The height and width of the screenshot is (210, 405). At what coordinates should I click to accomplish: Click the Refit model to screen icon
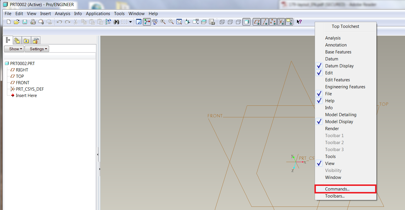[179, 22]
